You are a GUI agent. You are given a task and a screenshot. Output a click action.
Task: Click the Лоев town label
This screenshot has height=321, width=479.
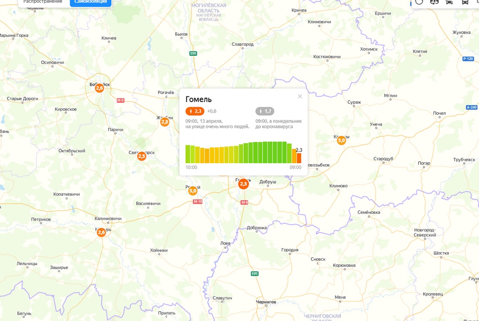[x=226, y=243]
